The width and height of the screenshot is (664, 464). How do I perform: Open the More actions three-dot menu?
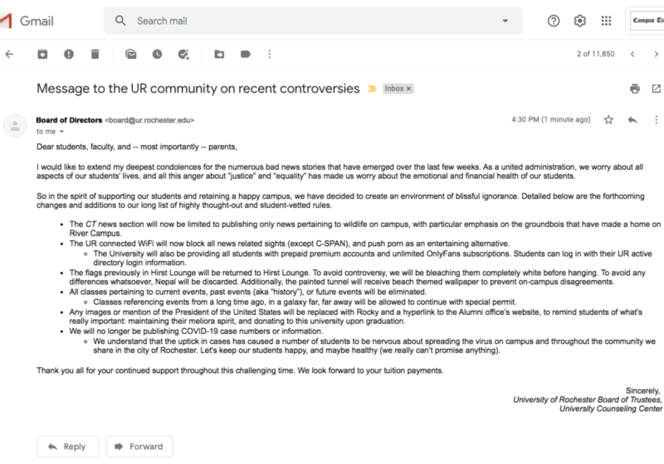click(269, 54)
